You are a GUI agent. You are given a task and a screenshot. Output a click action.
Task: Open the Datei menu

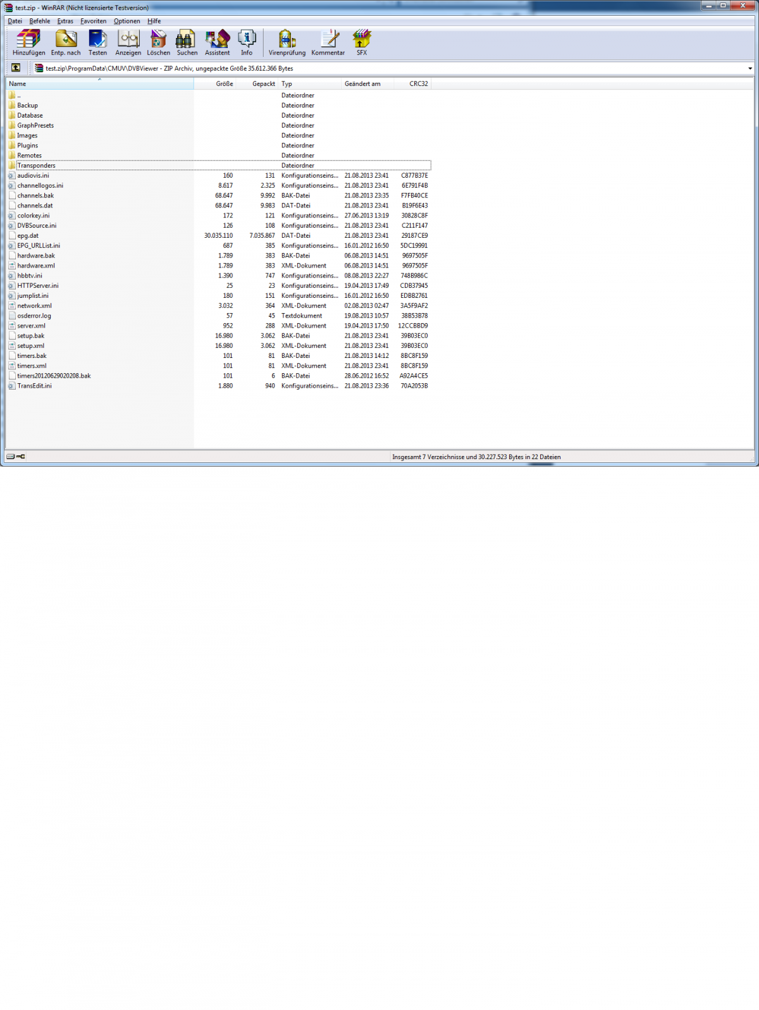pos(15,21)
